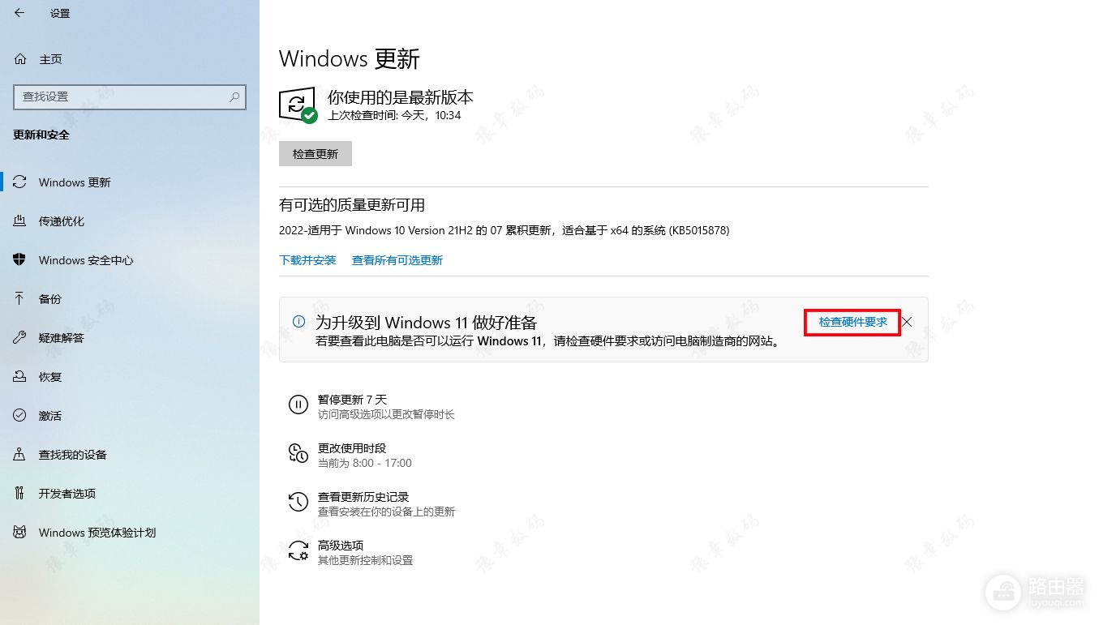Select the Windows 更新 sync icon
Viewport: 1099px width, 625px height.
tap(19, 182)
